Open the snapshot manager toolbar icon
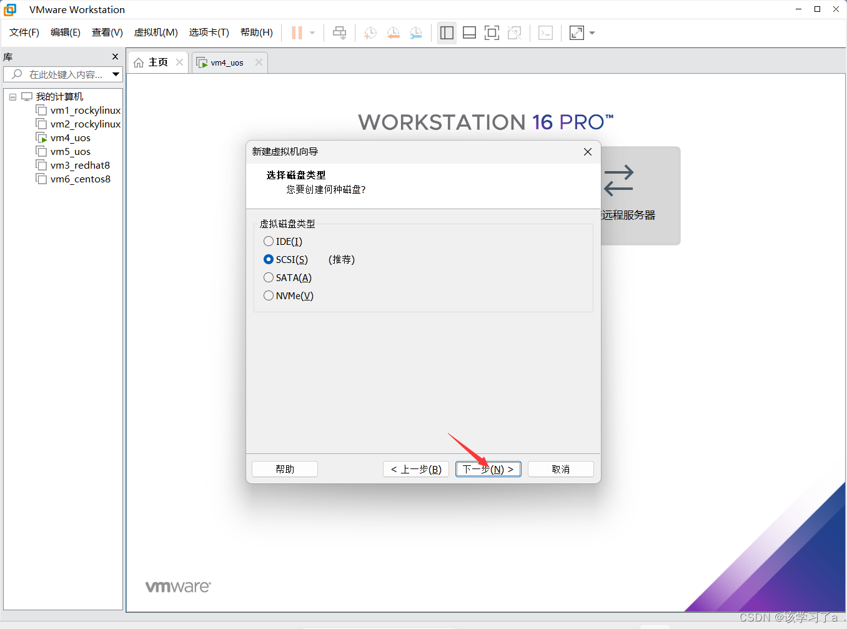 416,33
